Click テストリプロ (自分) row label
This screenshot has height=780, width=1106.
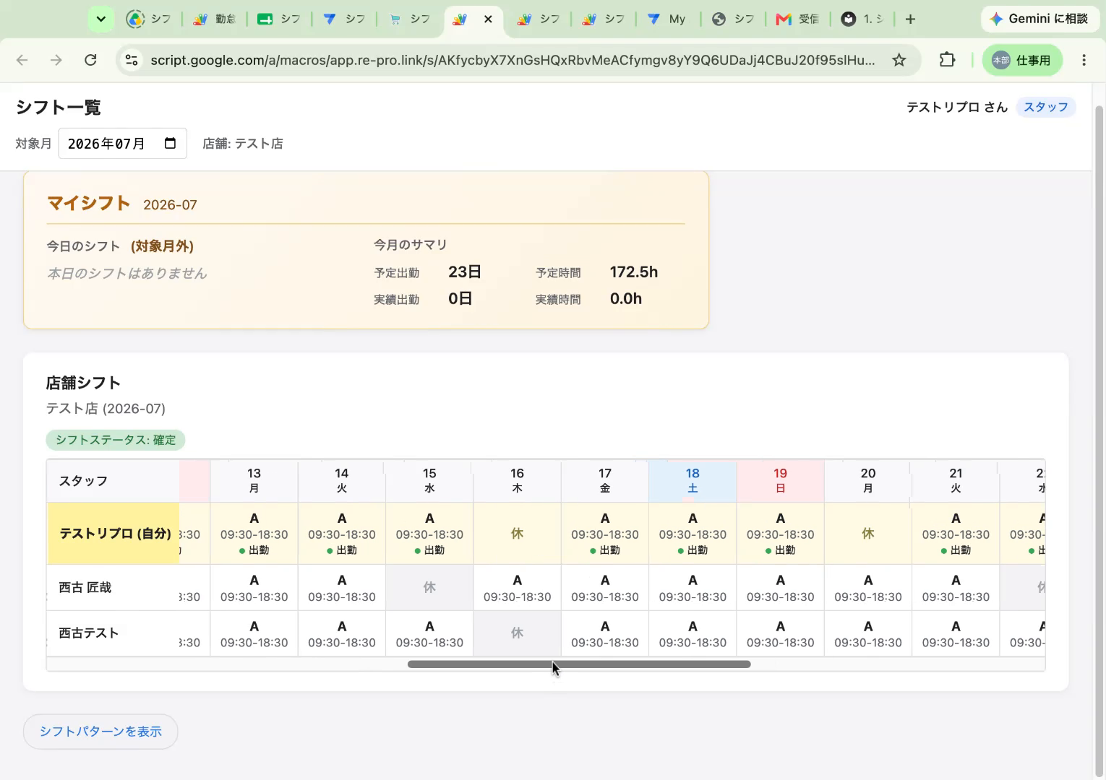114,534
